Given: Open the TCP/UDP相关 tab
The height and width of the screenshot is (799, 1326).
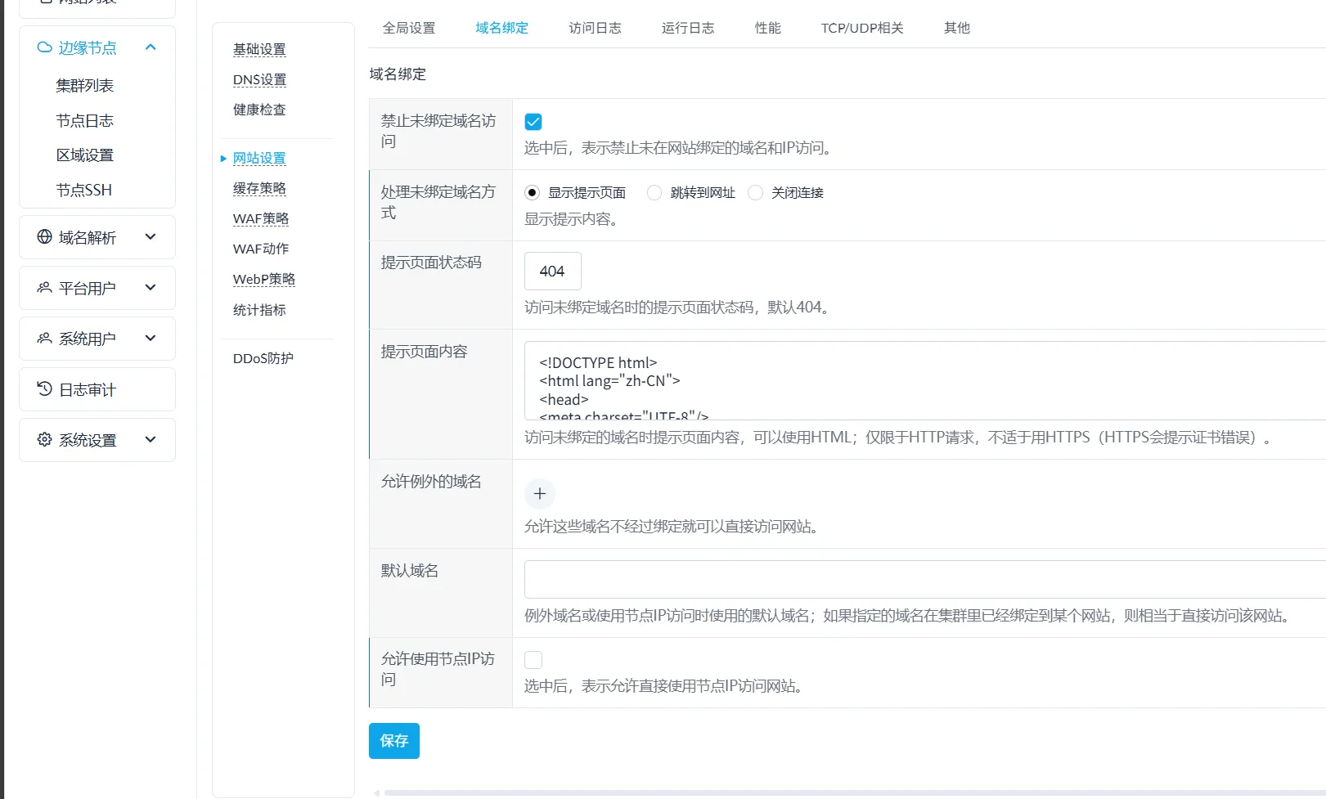Looking at the screenshot, I should pos(861,28).
